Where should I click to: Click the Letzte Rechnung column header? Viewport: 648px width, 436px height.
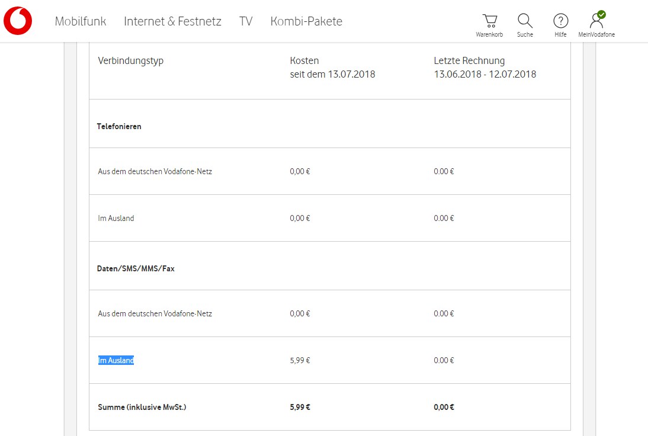469,60
